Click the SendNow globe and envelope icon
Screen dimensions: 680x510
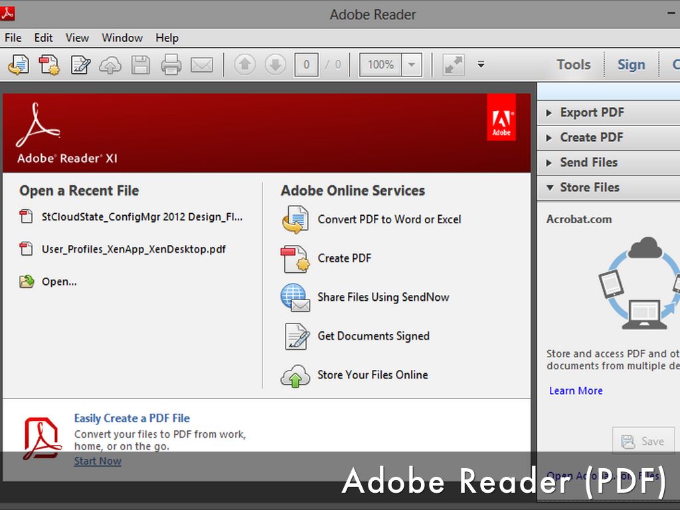296,297
